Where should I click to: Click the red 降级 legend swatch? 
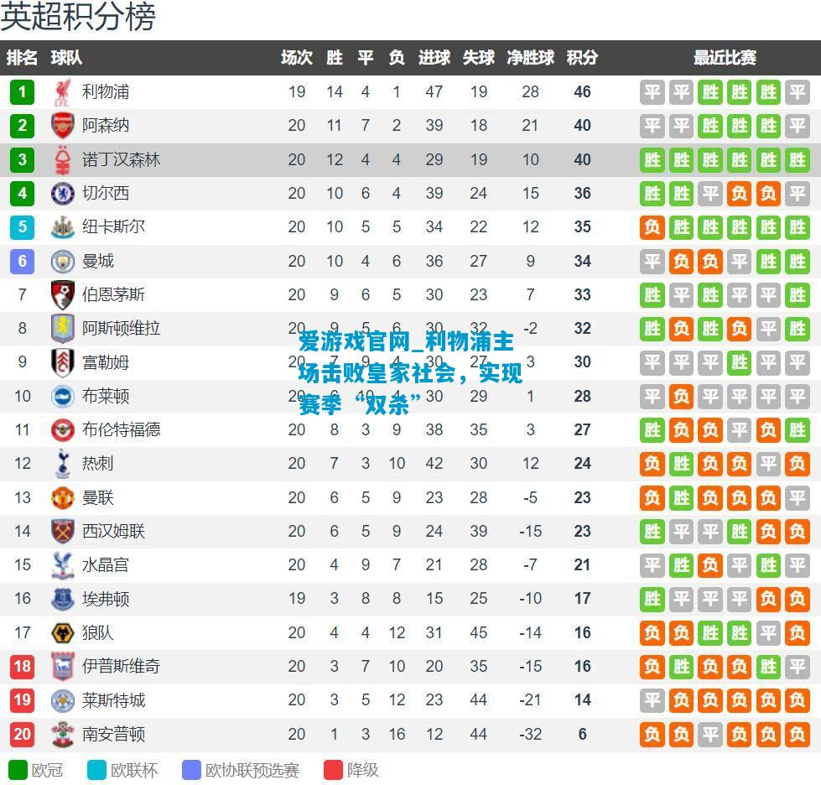pyautogui.click(x=333, y=770)
